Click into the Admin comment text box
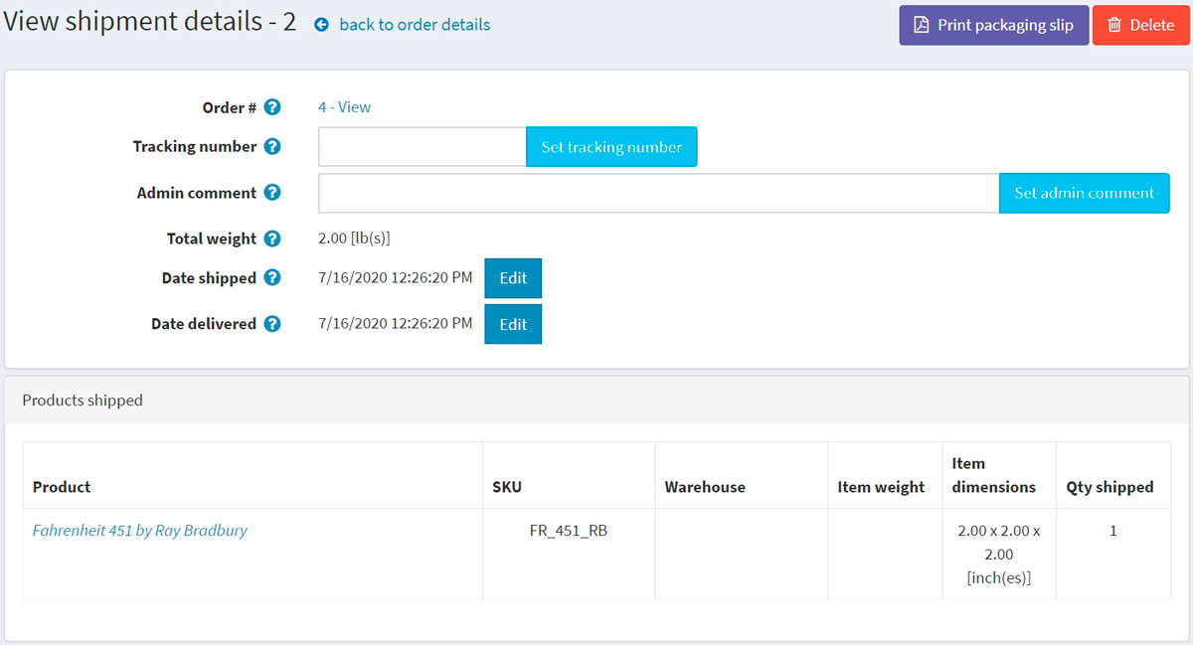Screen dimensions: 1193x645 click(657, 194)
